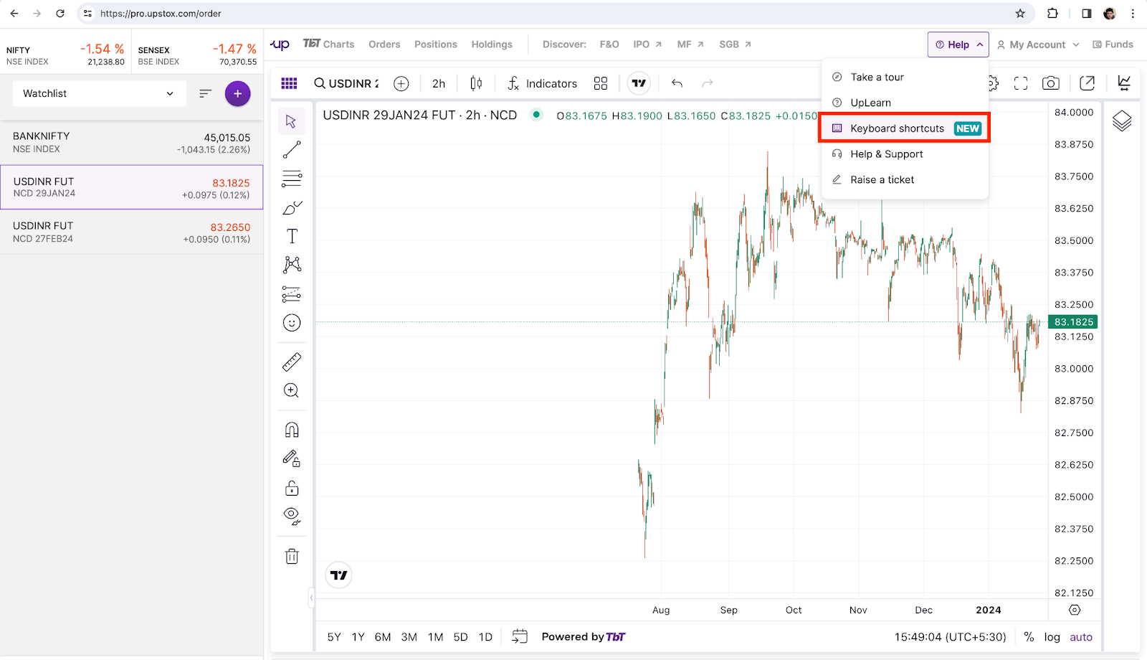1147x660 pixels.
Task: Open the IPO external link
Action: coord(647,44)
